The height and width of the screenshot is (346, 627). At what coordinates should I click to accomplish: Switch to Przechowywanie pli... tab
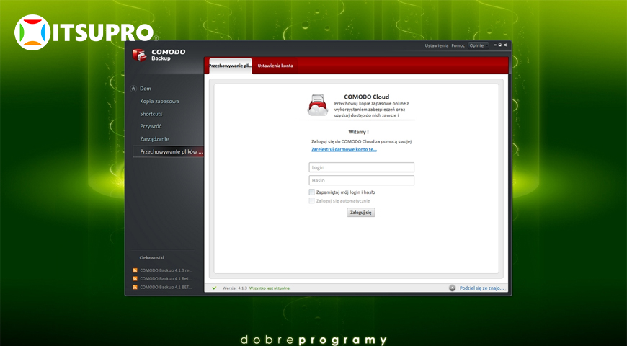tap(231, 66)
